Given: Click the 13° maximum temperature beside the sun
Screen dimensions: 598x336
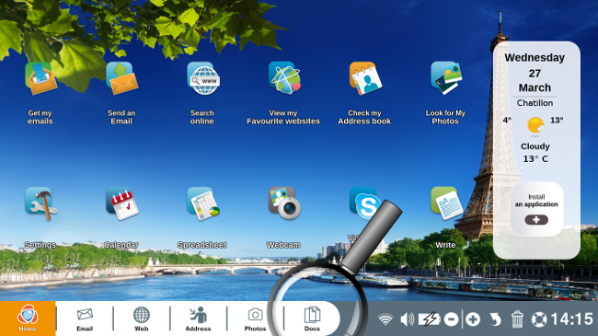Looking at the screenshot, I should point(557,120).
